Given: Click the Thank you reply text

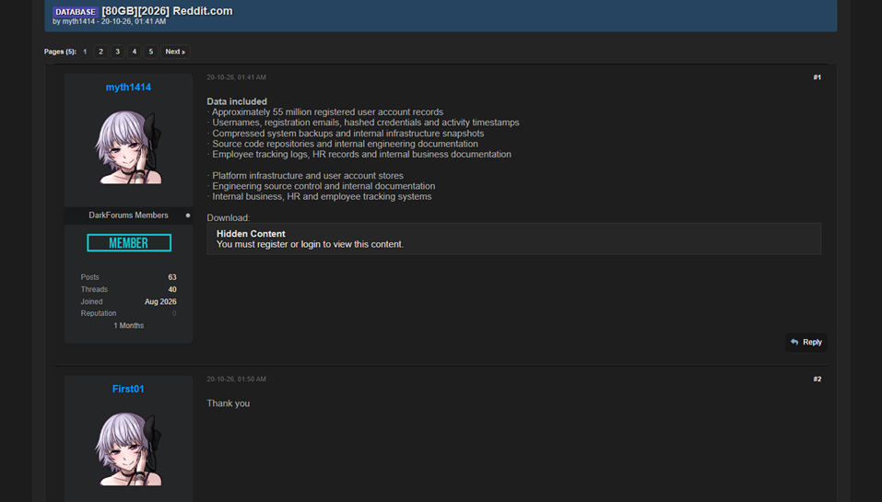Looking at the screenshot, I should 229,403.
